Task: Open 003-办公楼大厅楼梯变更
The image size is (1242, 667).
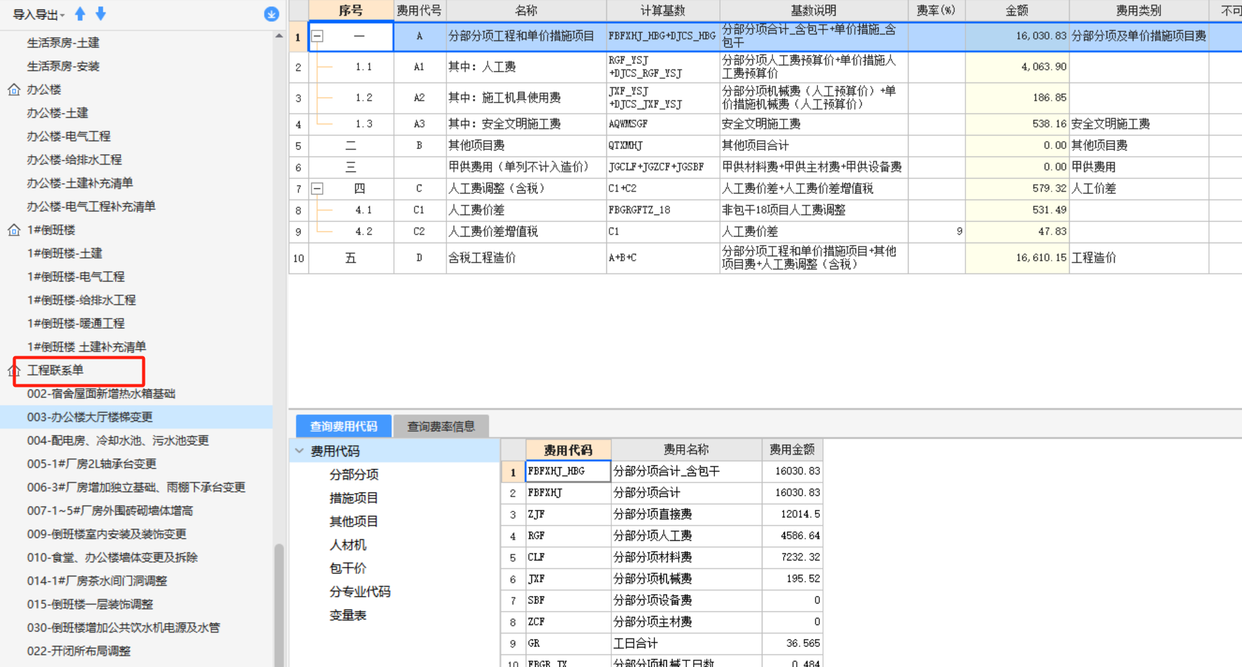Action: [90, 417]
